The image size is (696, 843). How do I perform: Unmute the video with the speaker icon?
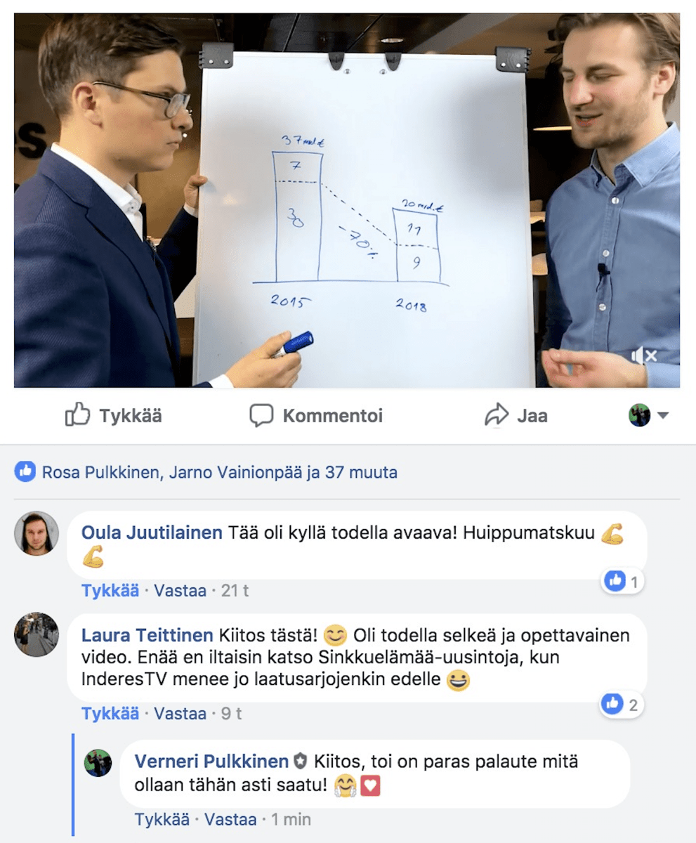click(x=643, y=356)
